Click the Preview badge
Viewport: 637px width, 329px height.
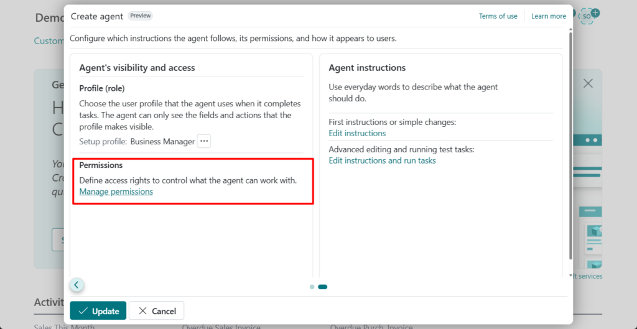click(140, 16)
